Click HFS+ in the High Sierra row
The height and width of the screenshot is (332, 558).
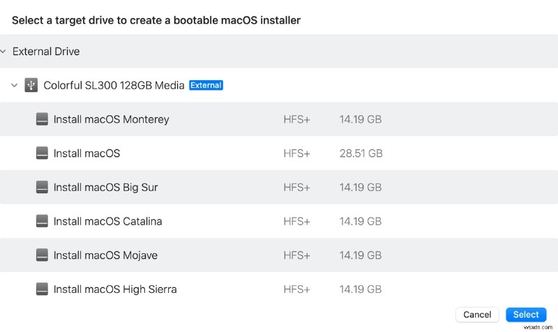pos(297,289)
